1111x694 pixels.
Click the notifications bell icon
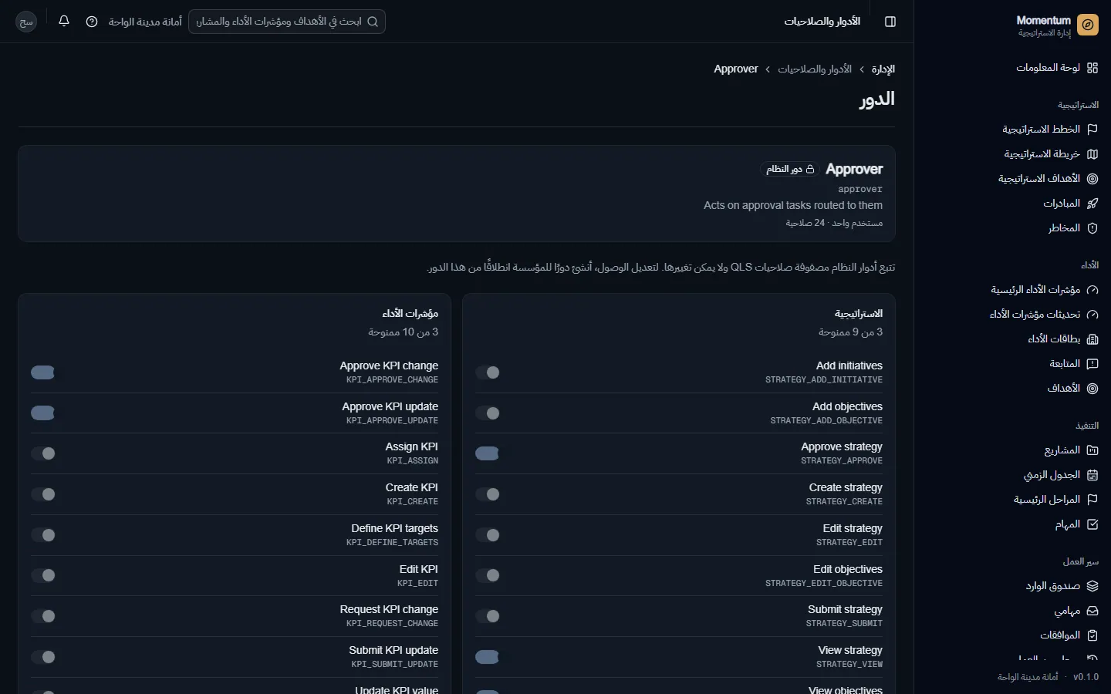pos(64,22)
